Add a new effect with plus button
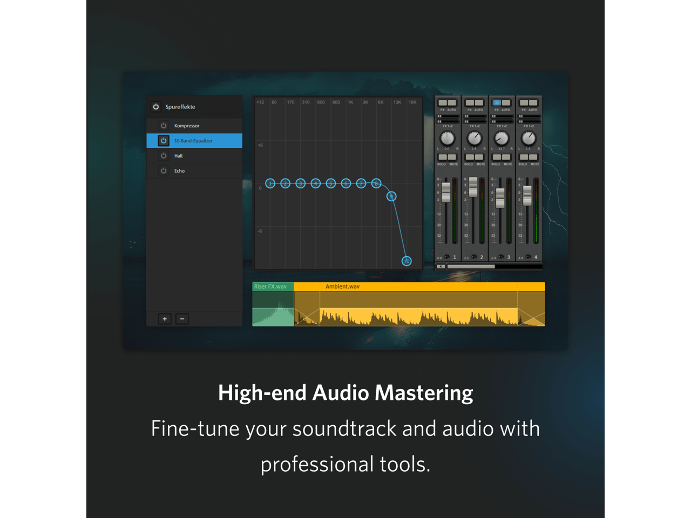Viewport: 691px width, 518px height. coord(165,319)
